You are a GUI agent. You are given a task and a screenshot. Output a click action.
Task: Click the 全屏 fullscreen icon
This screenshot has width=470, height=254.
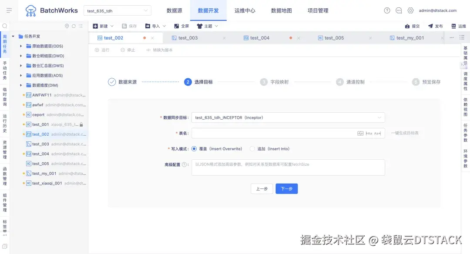[x=181, y=26]
